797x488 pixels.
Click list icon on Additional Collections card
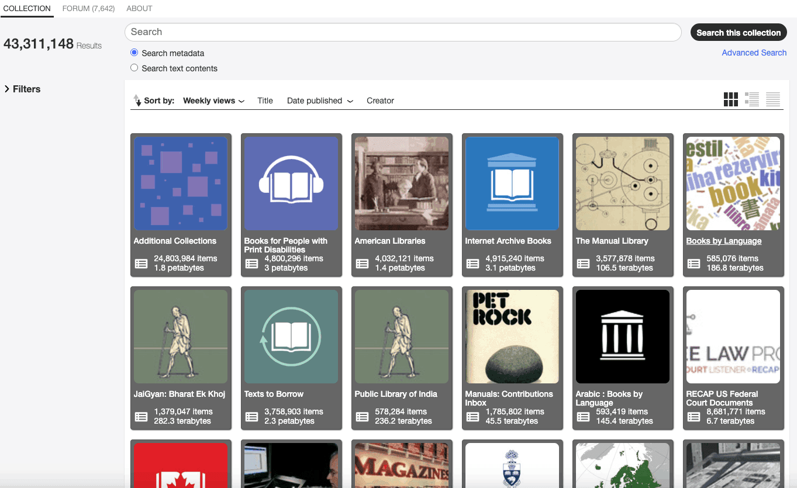pos(142,264)
